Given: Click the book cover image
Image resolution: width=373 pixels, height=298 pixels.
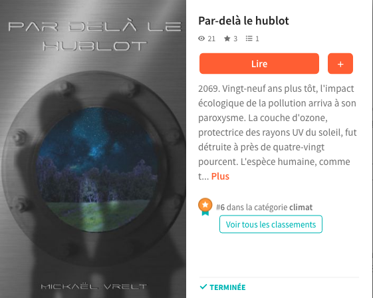Looking at the screenshot, I should pos(93,149).
